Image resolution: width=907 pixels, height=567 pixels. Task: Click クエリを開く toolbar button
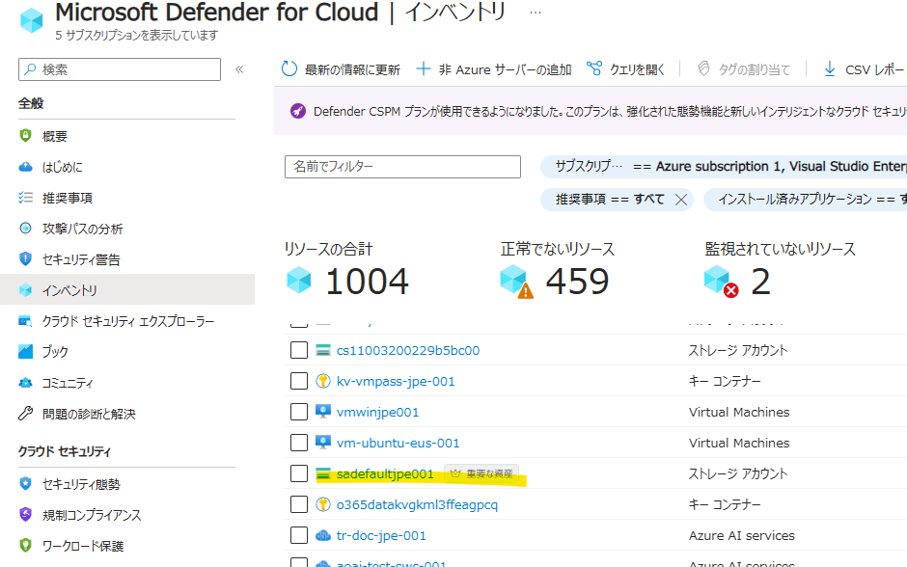coord(626,69)
